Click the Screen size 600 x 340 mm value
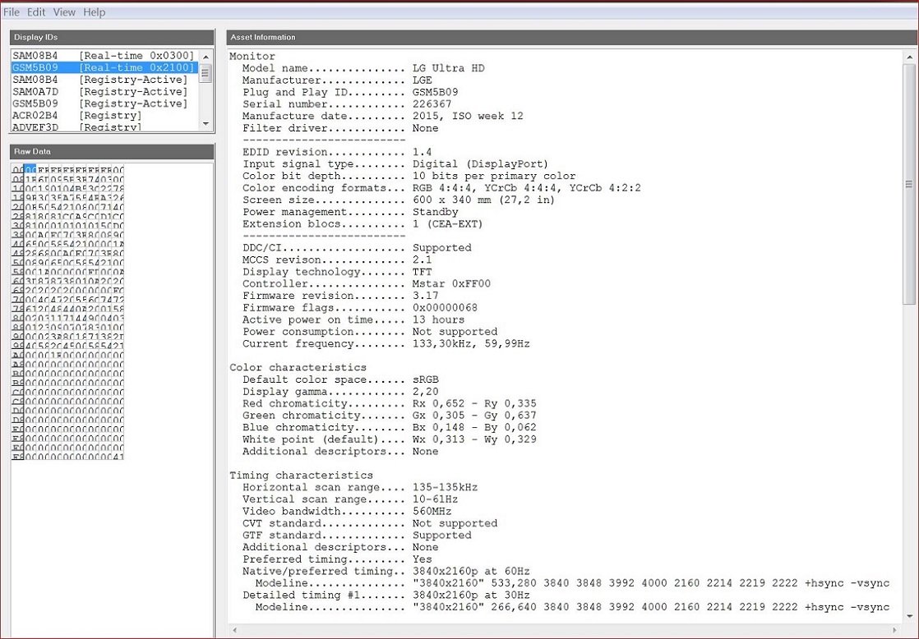Viewport: 919px width, 639px height. (483, 200)
